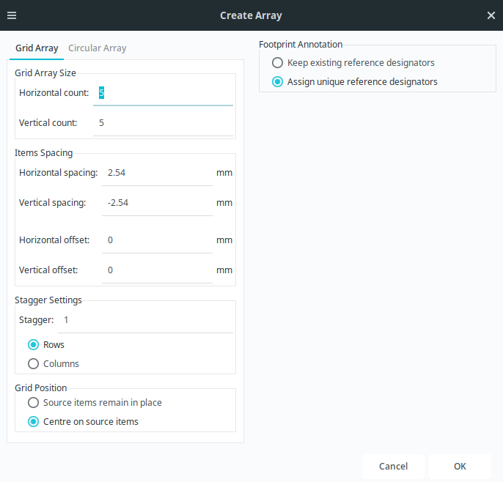Click the Horizontal count input field
Image resolution: width=503 pixels, height=482 pixels.
[x=163, y=93]
